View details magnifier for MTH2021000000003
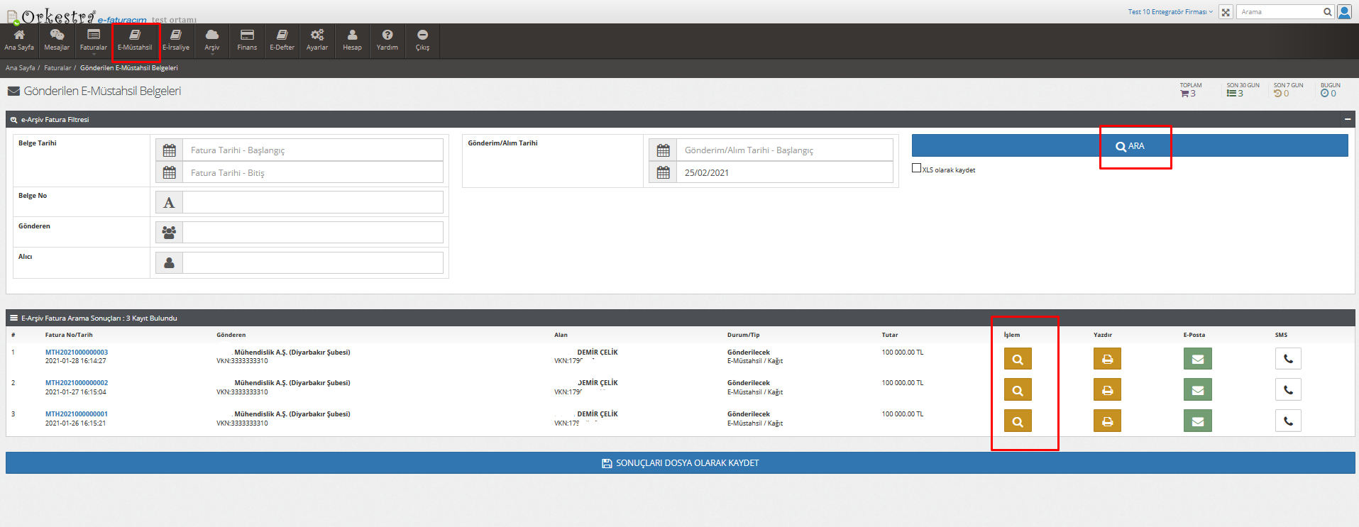This screenshot has width=1359, height=527. [1018, 359]
